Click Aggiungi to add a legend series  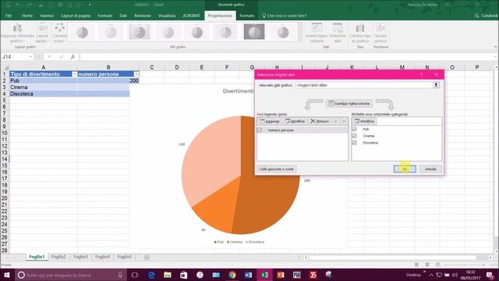[270, 122]
